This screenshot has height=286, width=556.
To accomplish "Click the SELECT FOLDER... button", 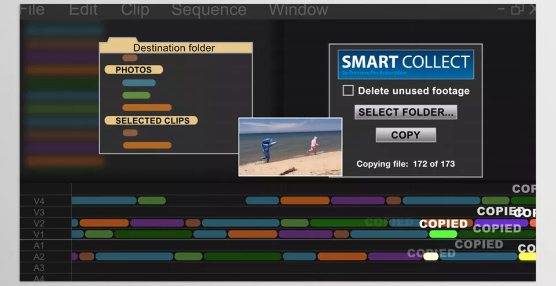I will pyautogui.click(x=405, y=112).
